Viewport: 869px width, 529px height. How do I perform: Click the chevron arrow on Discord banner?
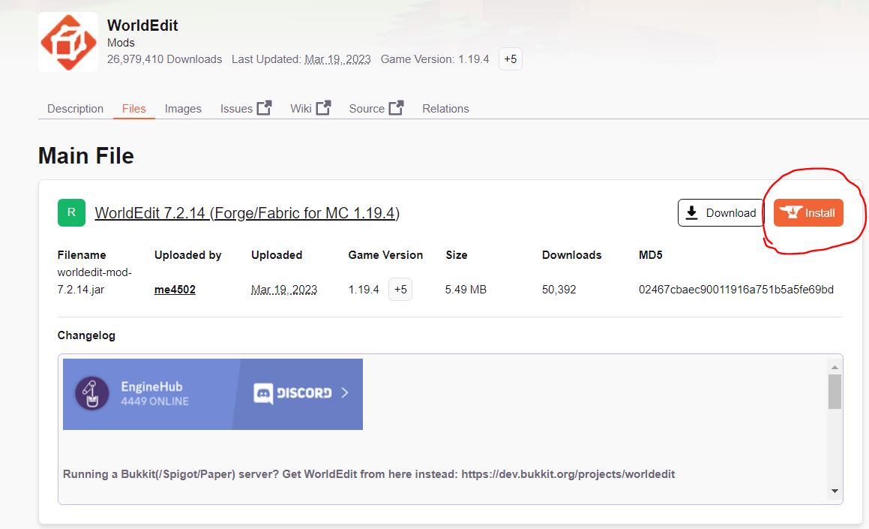pos(345,392)
